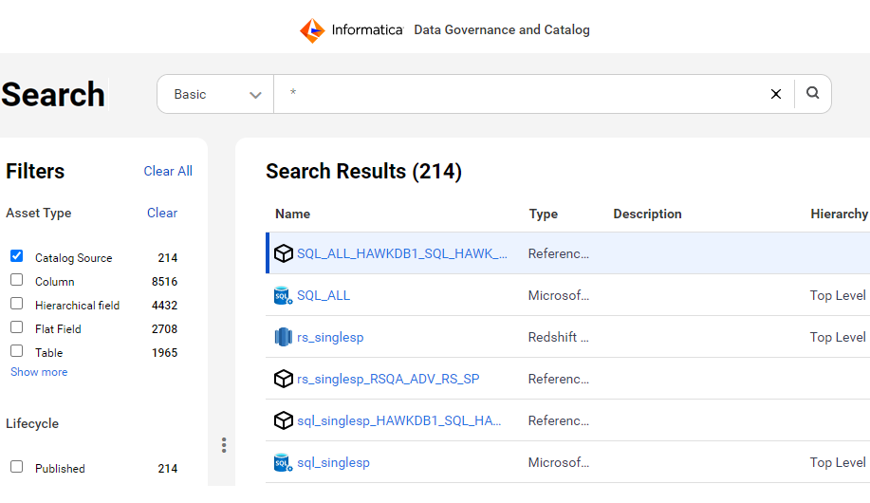
Task: Open the rs_singlesp result link
Action: [330, 338]
